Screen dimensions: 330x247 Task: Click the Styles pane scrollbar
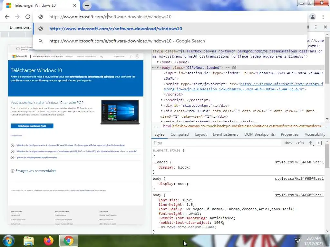point(327,156)
